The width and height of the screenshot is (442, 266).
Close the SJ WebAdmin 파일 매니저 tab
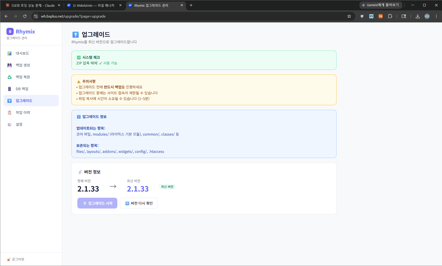120,5
